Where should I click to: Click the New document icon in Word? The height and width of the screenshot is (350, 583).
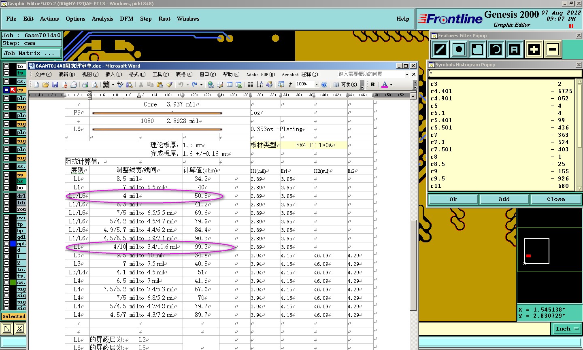tap(36, 85)
